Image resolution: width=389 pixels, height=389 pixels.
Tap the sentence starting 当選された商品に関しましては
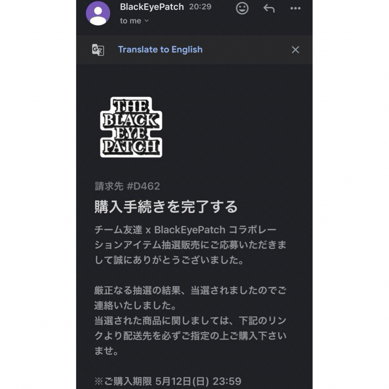coord(190,336)
